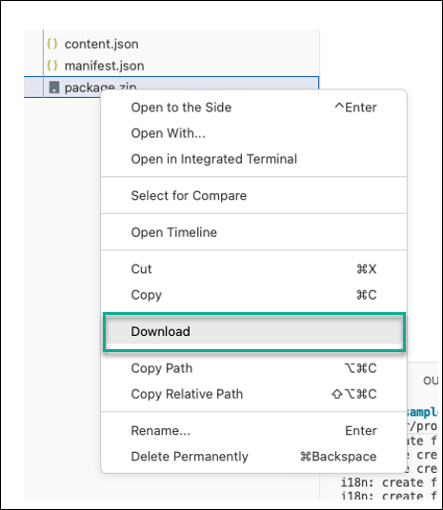Open Timeline for the file
The width and height of the screenshot is (443, 510).
click(x=253, y=232)
